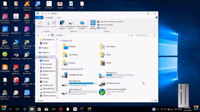Select Music in the navigation tree

pyautogui.click(x=44, y=75)
